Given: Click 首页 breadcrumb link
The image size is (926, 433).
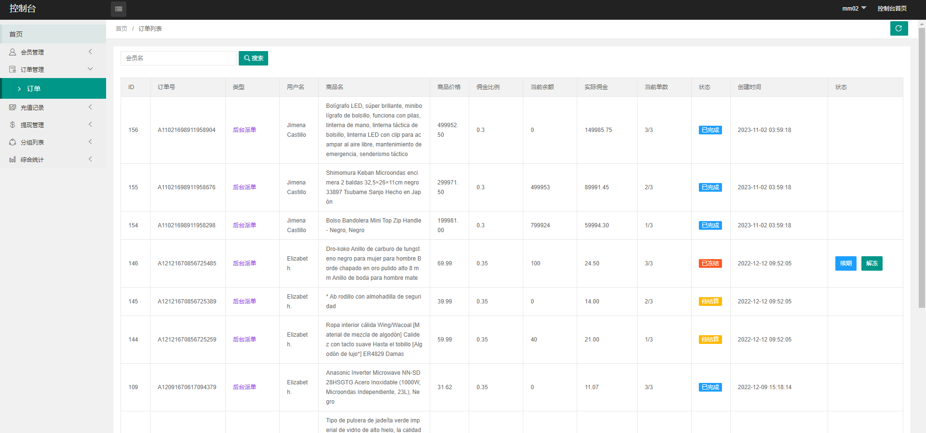Looking at the screenshot, I should coord(122,29).
